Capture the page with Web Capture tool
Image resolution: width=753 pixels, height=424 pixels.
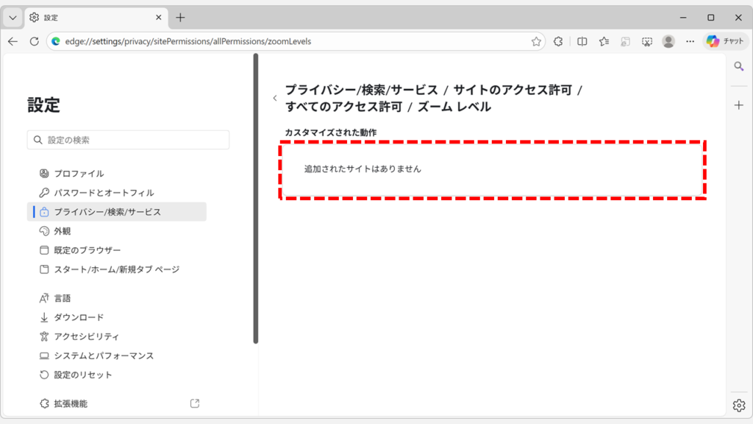[x=647, y=42]
